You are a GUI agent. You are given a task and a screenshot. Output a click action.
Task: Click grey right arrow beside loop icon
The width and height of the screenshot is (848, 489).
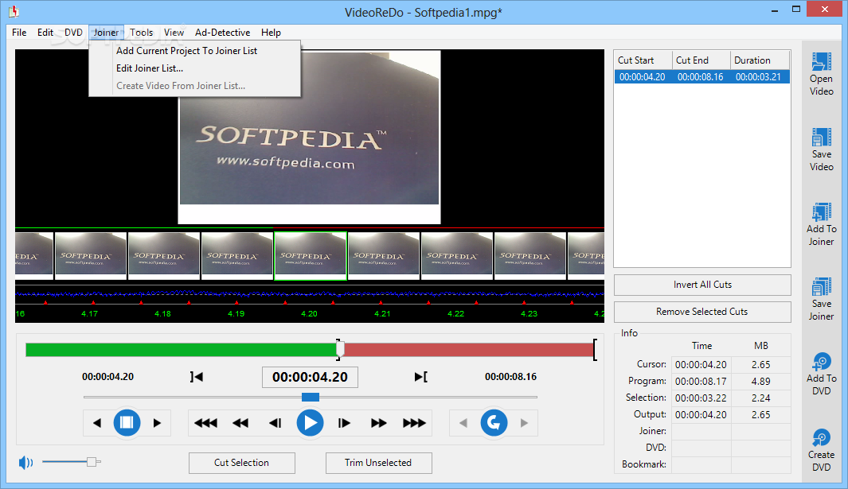[x=524, y=423]
